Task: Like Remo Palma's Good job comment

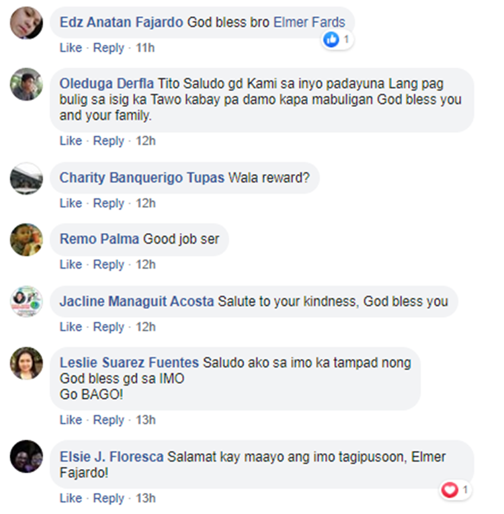Action: 71,265
